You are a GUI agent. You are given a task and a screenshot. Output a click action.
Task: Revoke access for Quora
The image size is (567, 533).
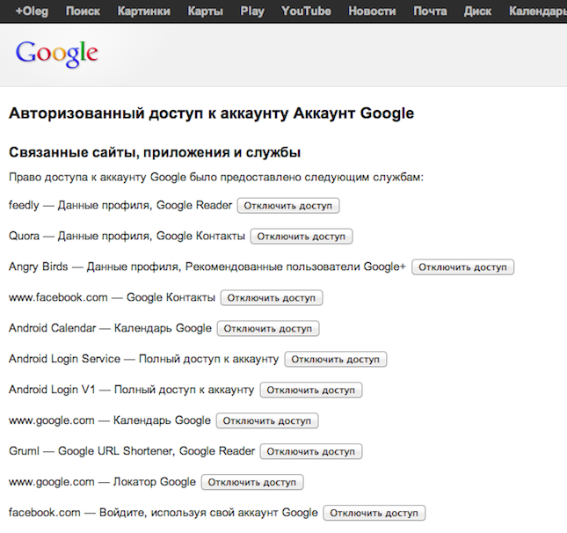302,237
